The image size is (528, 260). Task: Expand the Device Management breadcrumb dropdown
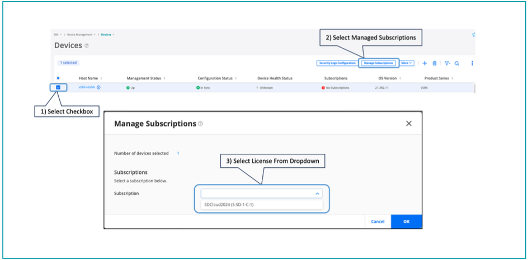click(82, 35)
